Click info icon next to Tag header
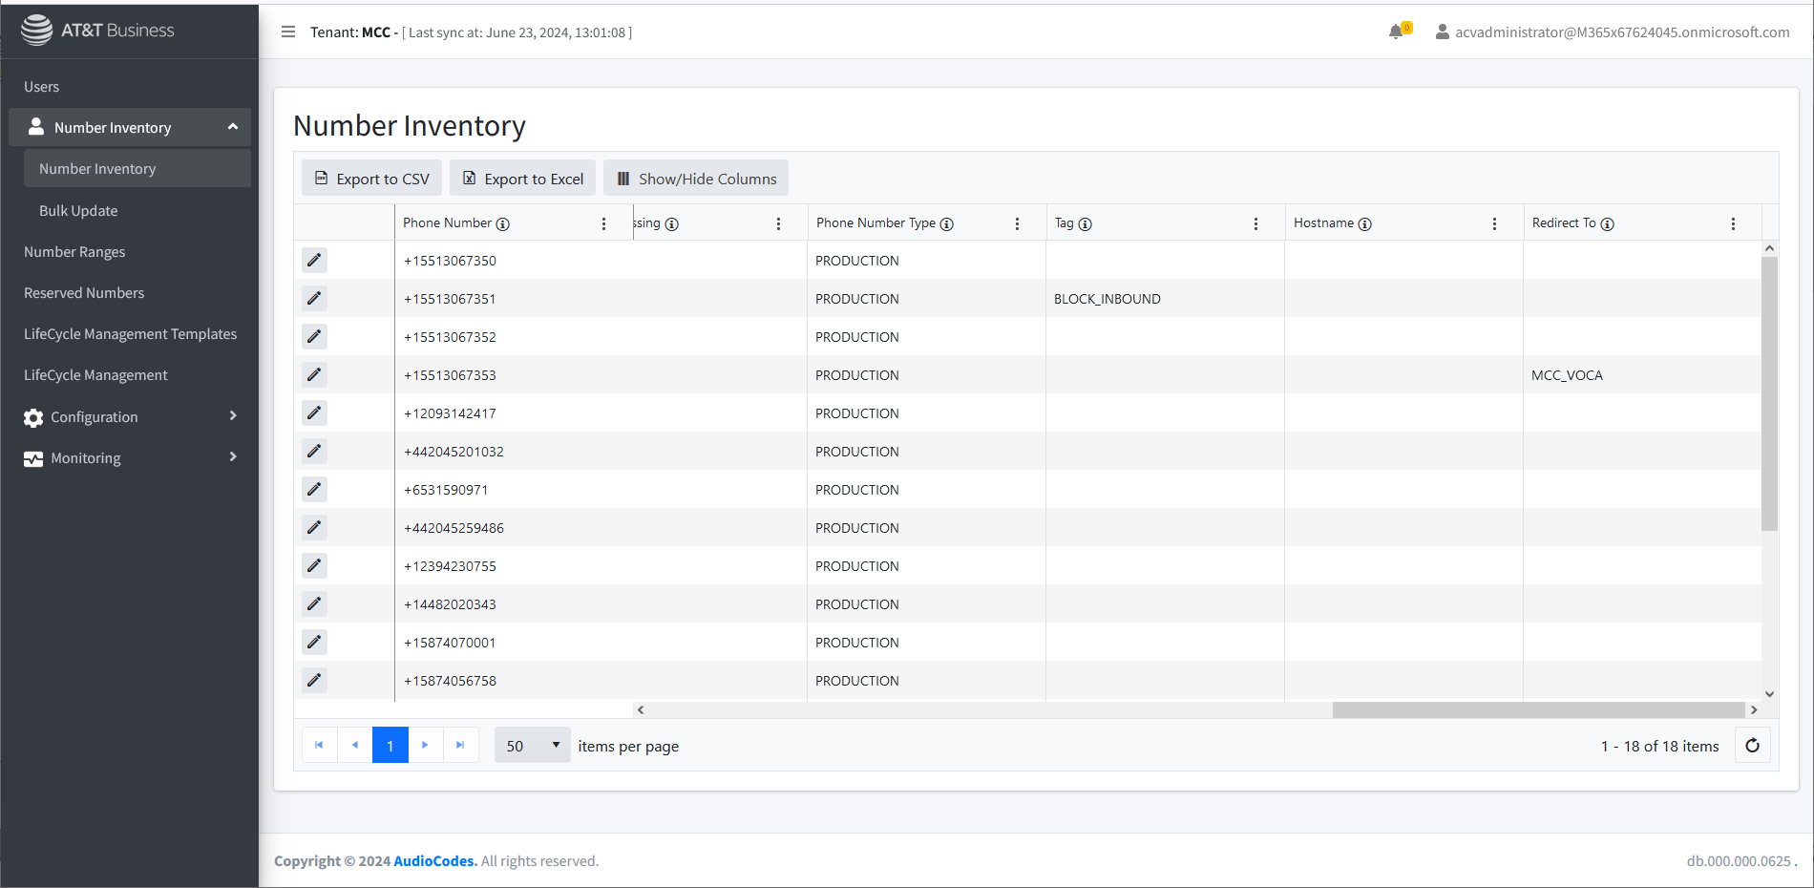This screenshot has height=888, width=1814. [x=1086, y=223]
